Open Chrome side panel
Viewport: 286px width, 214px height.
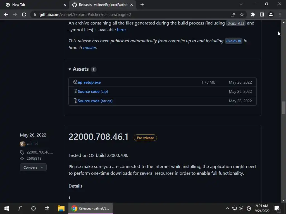262,14
